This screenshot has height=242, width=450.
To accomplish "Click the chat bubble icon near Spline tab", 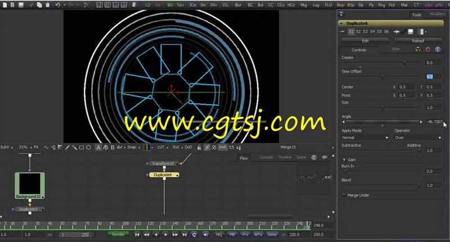I will tap(325, 158).
